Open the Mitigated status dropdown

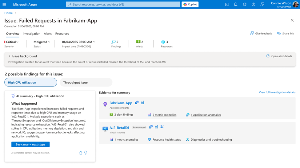pos(42,42)
